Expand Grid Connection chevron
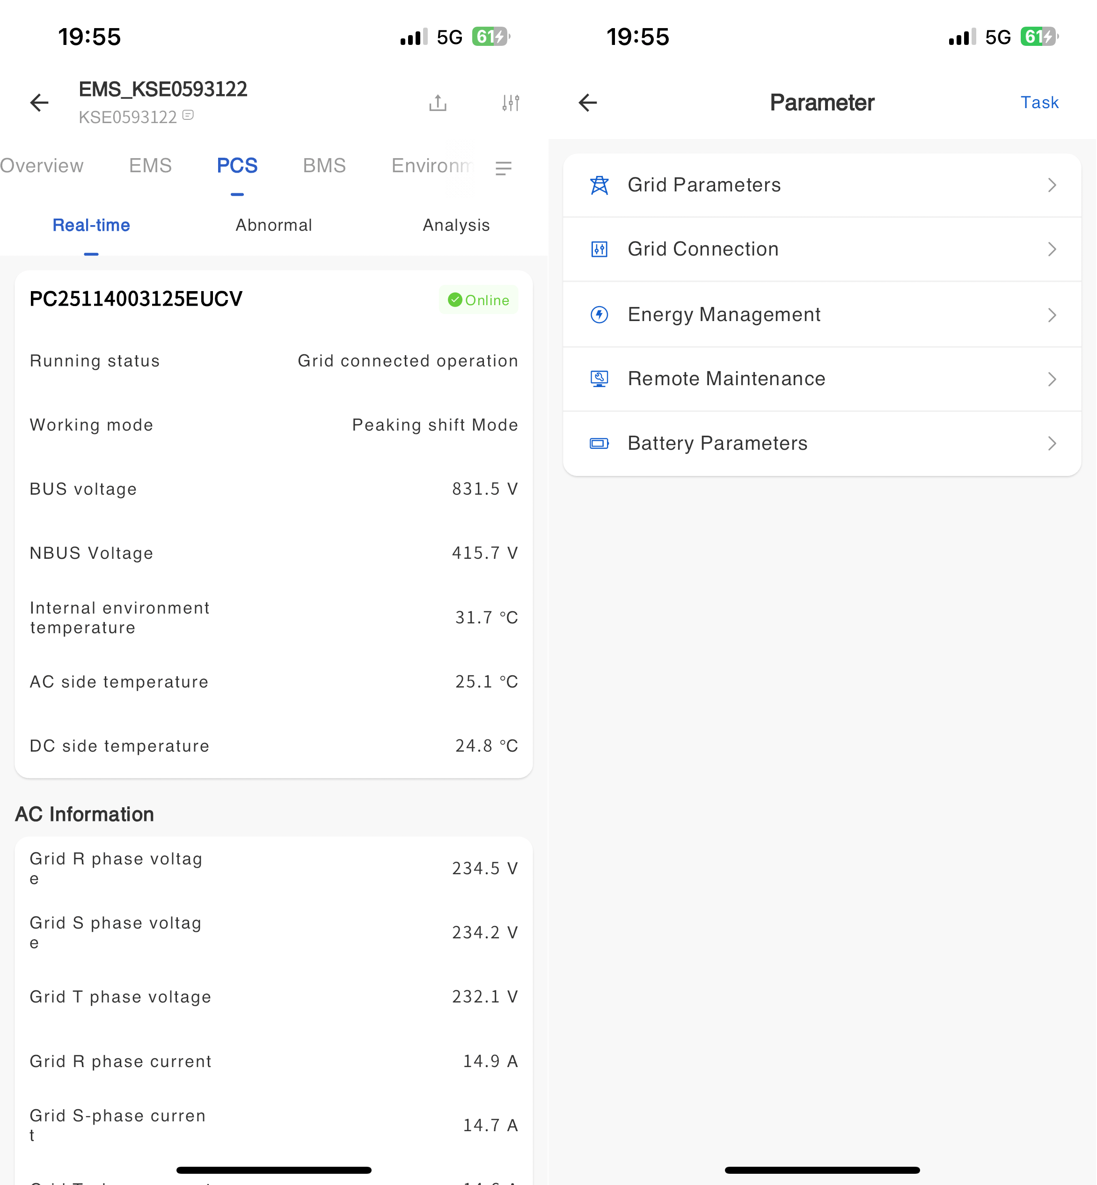This screenshot has width=1097, height=1185. 1052,249
